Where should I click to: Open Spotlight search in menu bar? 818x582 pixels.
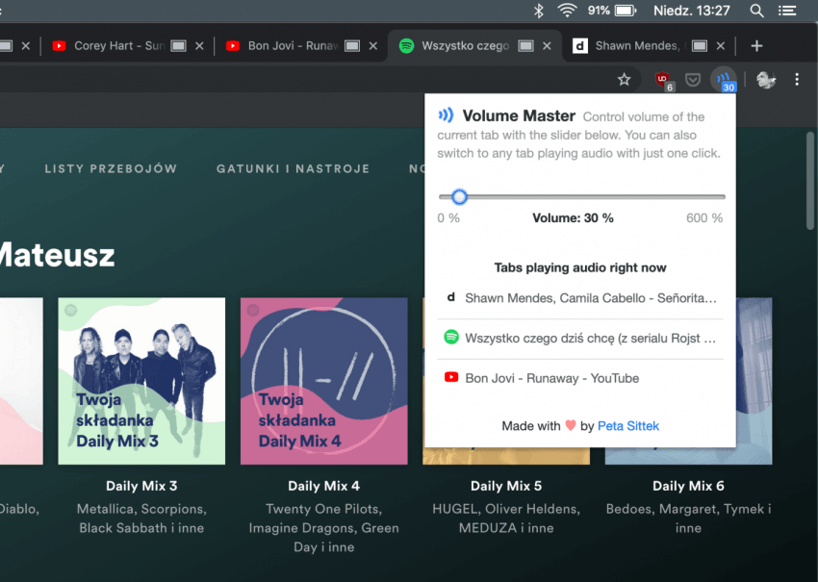pos(756,11)
